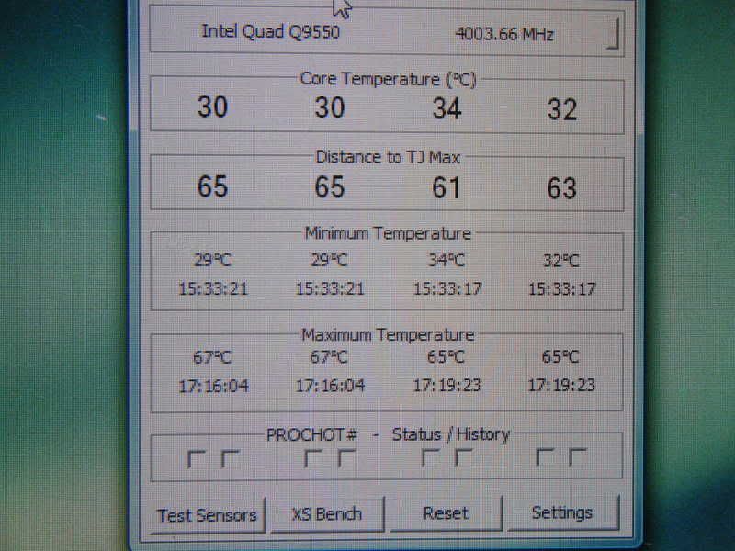Screen dimensions: 735x551
Task: Click the "PROCHOT#" label text
Action: point(311,434)
